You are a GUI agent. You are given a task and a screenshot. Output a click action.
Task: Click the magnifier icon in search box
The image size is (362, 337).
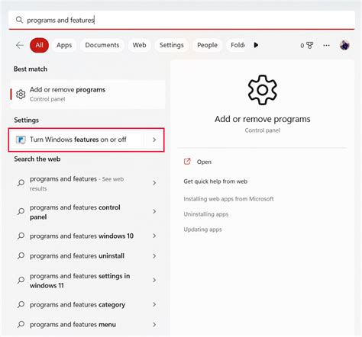click(19, 20)
